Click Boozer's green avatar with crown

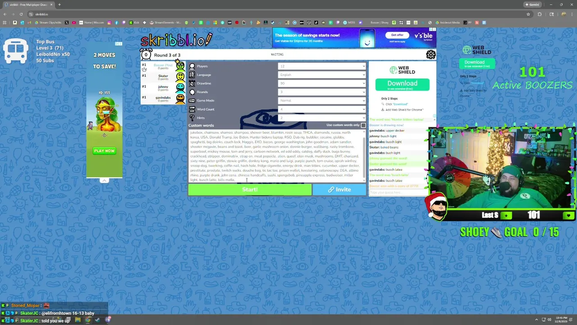[180, 66]
